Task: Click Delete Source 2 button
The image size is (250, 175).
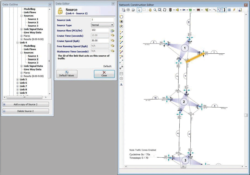Action: 26,111
